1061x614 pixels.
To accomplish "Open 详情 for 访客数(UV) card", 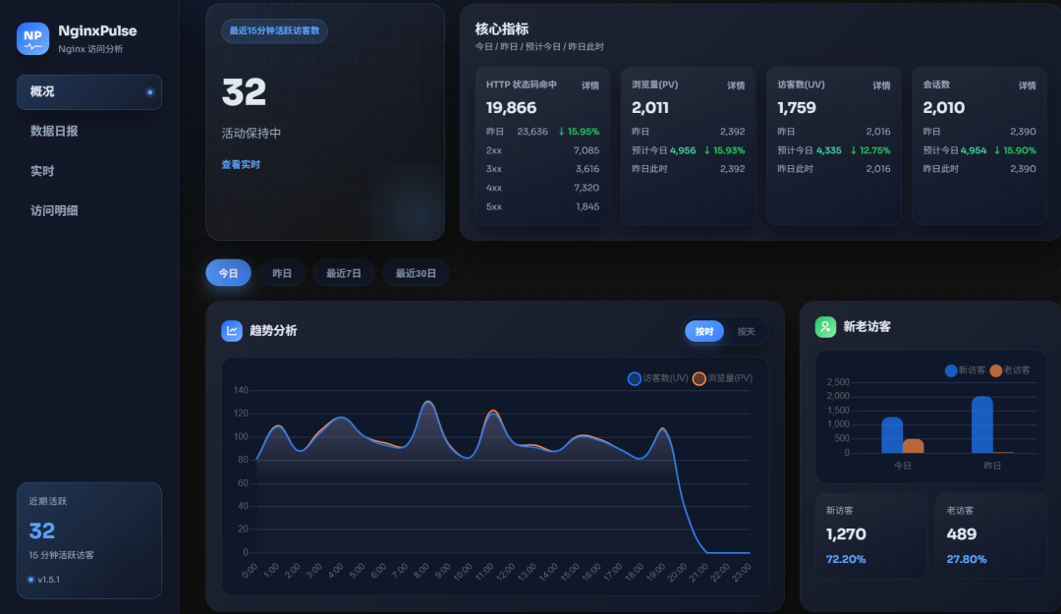I will pyautogui.click(x=881, y=85).
